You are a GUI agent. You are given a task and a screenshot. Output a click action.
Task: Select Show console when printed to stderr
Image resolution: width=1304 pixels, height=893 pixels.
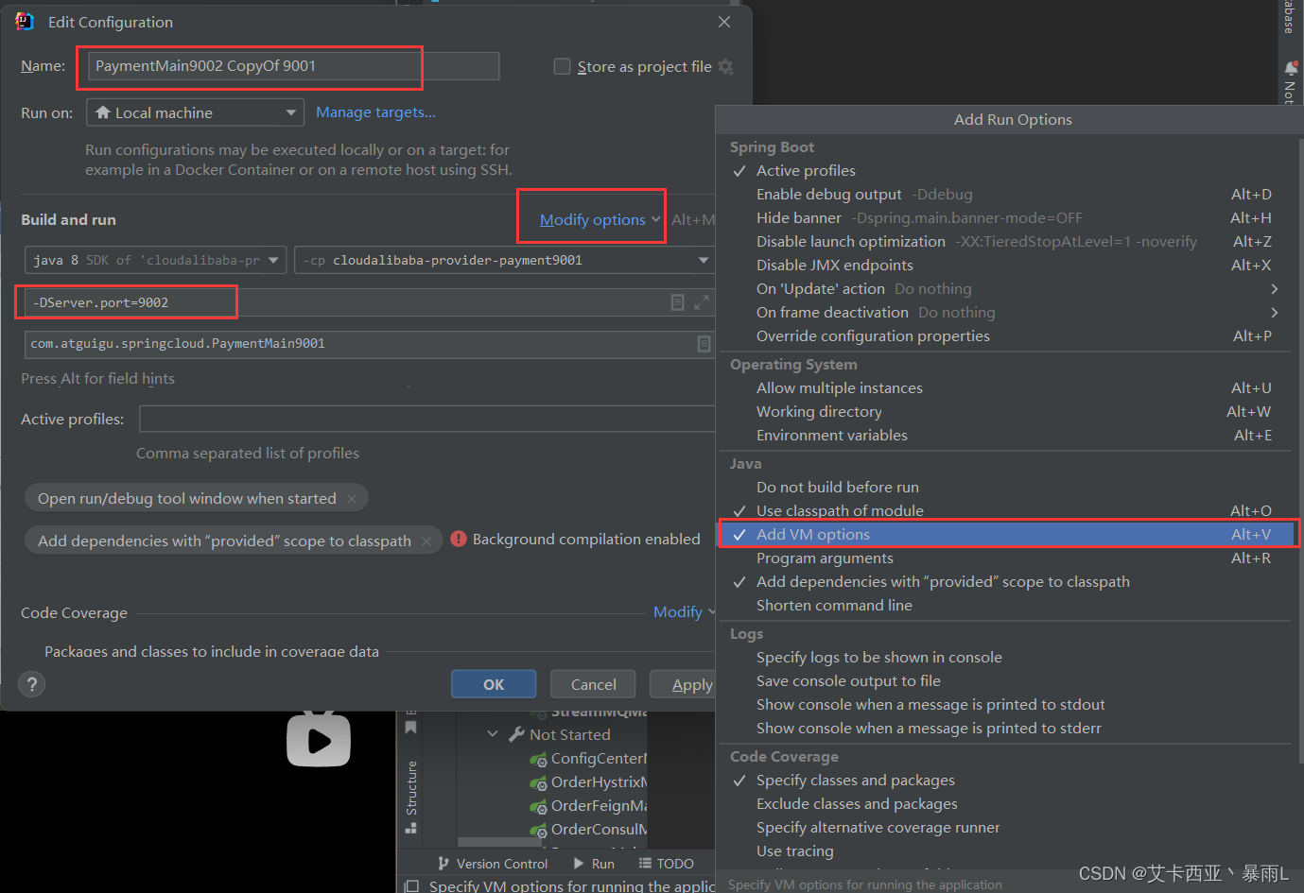point(1005,728)
